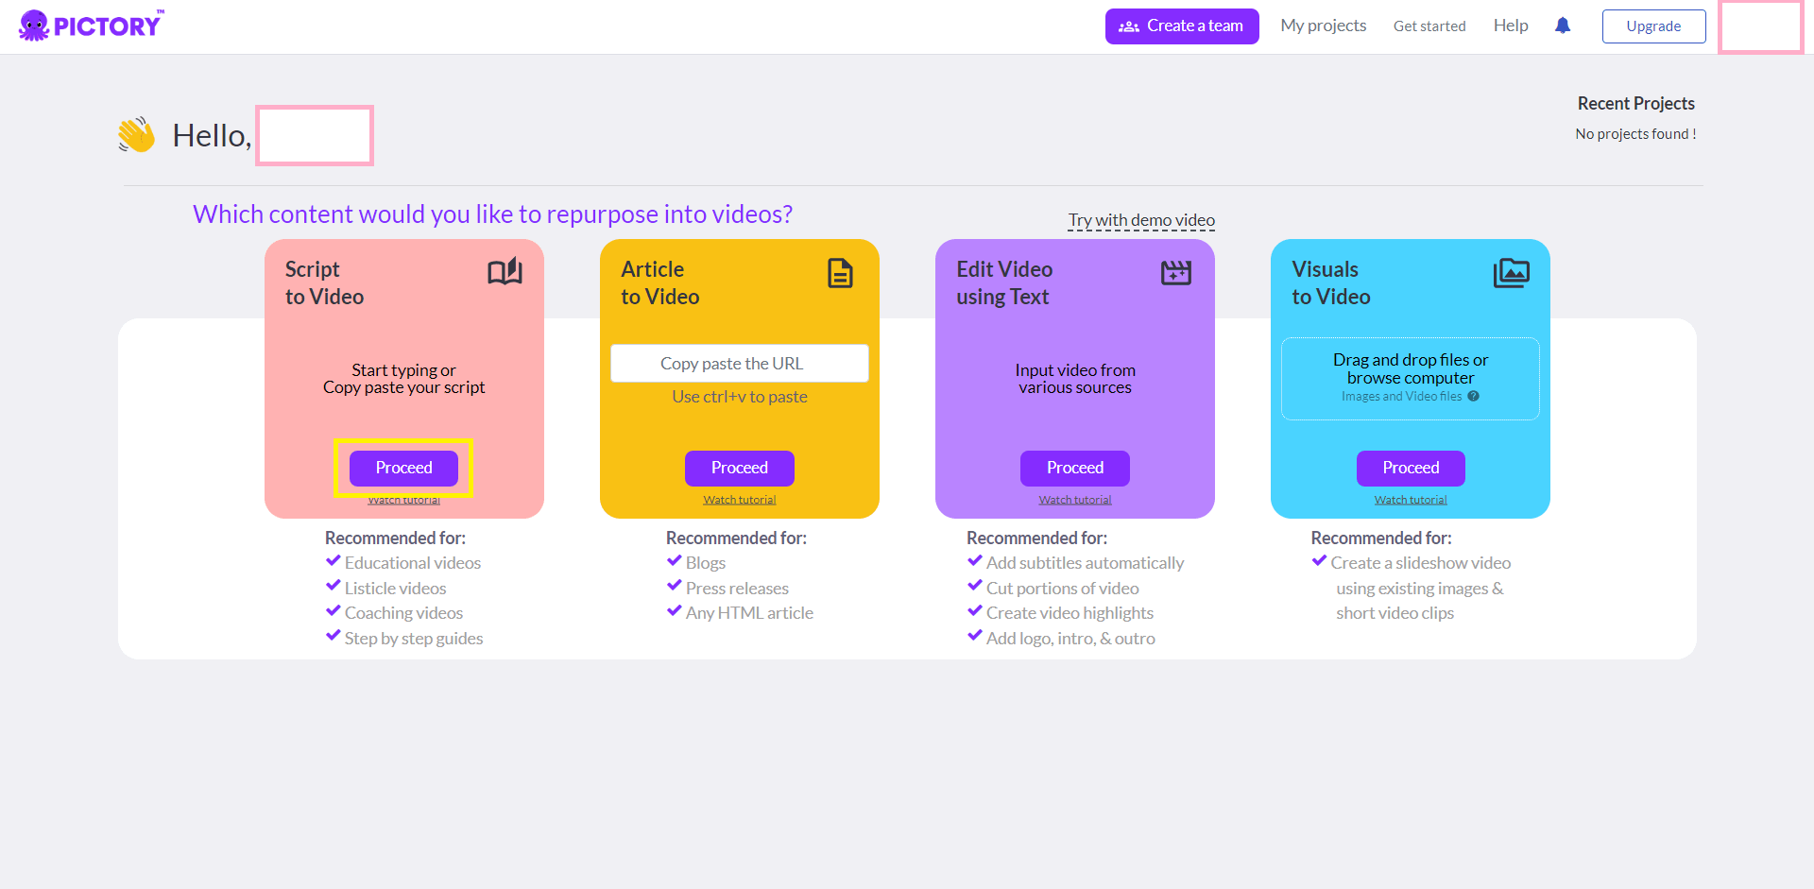Click the Visuals to Video card title
Viewport: 1814px width, 889px height.
[1330, 282]
